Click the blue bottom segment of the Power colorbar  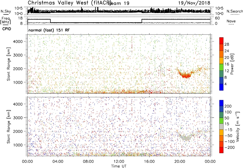(221, 87)
